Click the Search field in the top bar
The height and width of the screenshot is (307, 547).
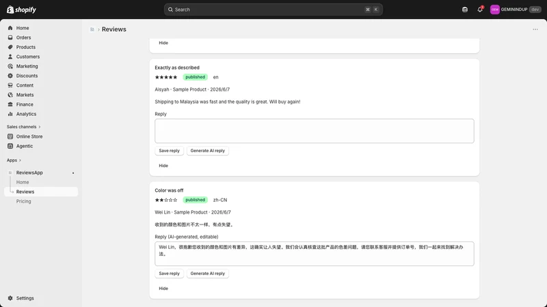tap(273, 10)
